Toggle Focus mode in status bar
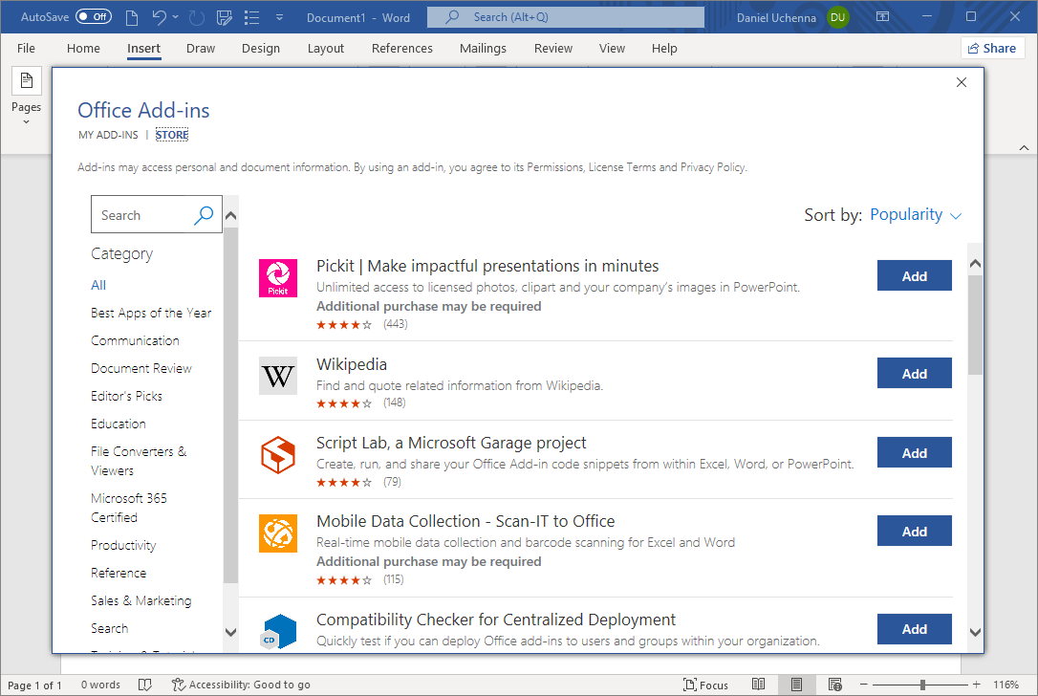This screenshot has height=696, width=1038. (x=705, y=685)
